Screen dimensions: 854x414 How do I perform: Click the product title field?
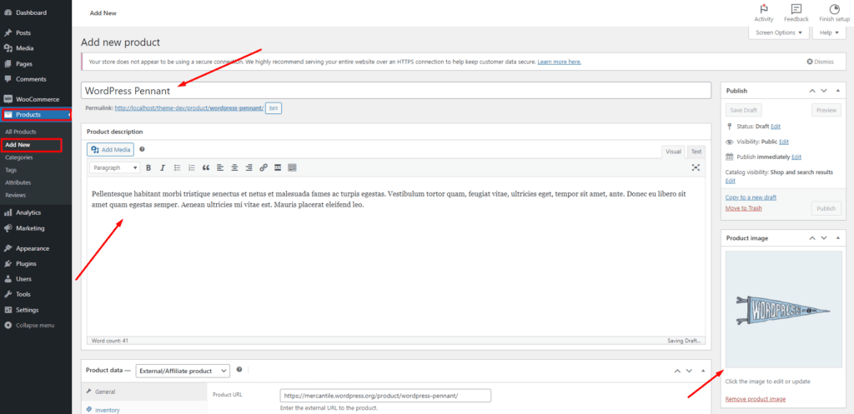[x=396, y=90]
